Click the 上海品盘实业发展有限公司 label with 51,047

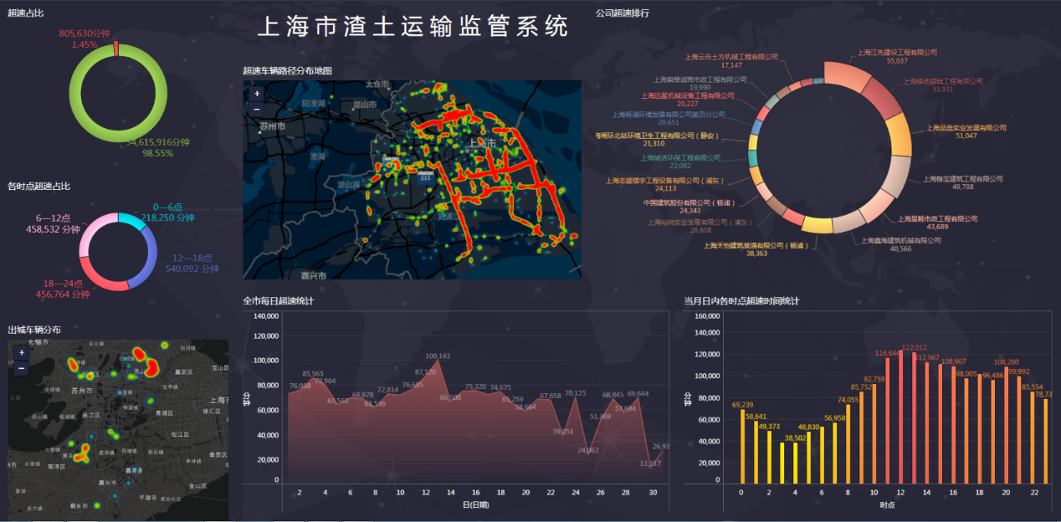coord(966,129)
